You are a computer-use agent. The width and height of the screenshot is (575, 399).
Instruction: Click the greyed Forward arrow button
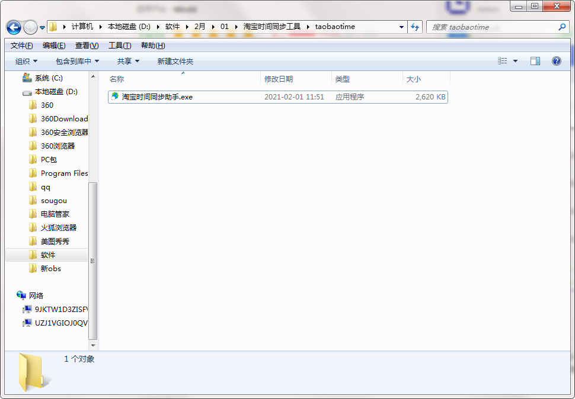click(30, 27)
